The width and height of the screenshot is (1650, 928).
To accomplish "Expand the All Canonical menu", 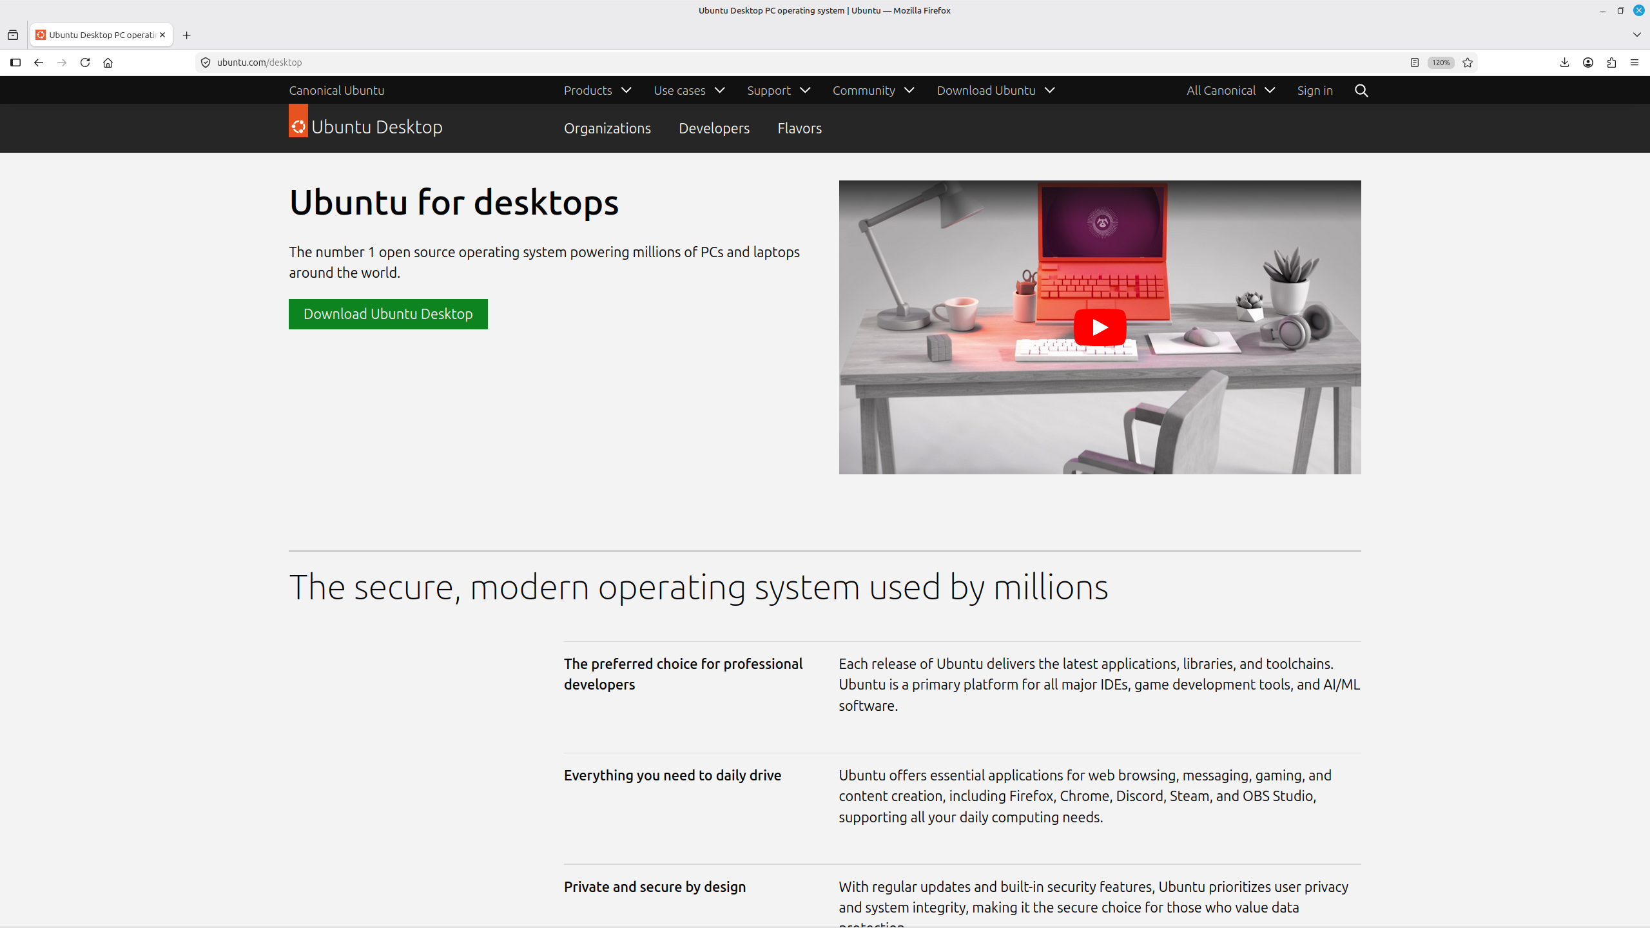I will tap(1230, 91).
